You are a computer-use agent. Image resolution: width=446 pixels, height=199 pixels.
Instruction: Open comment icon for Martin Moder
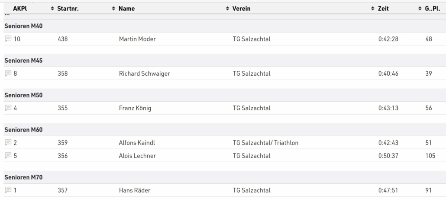[x=8, y=39]
